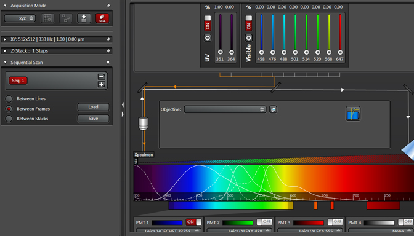414x236 pixels.
Task: Click PMT 4 gray color lookup swatch
Action: click(x=379, y=222)
